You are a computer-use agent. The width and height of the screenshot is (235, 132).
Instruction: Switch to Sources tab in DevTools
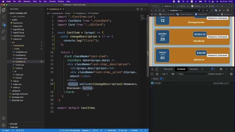(x=194, y=69)
